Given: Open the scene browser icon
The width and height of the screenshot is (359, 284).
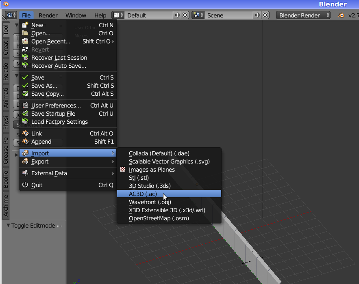Looking at the screenshot, I should click(198, 15).
